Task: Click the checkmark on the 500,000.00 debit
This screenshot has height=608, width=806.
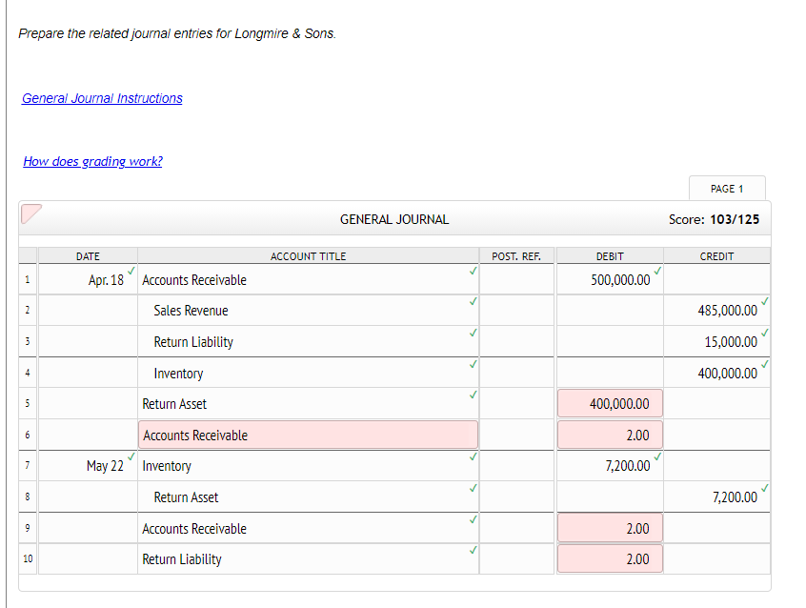Action: 655,270
